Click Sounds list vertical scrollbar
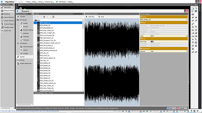 coord(83,55)
